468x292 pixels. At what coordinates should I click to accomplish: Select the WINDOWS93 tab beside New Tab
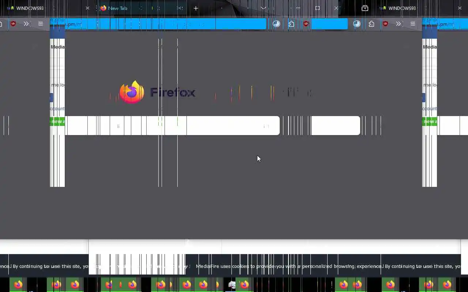tap(48, 8)
